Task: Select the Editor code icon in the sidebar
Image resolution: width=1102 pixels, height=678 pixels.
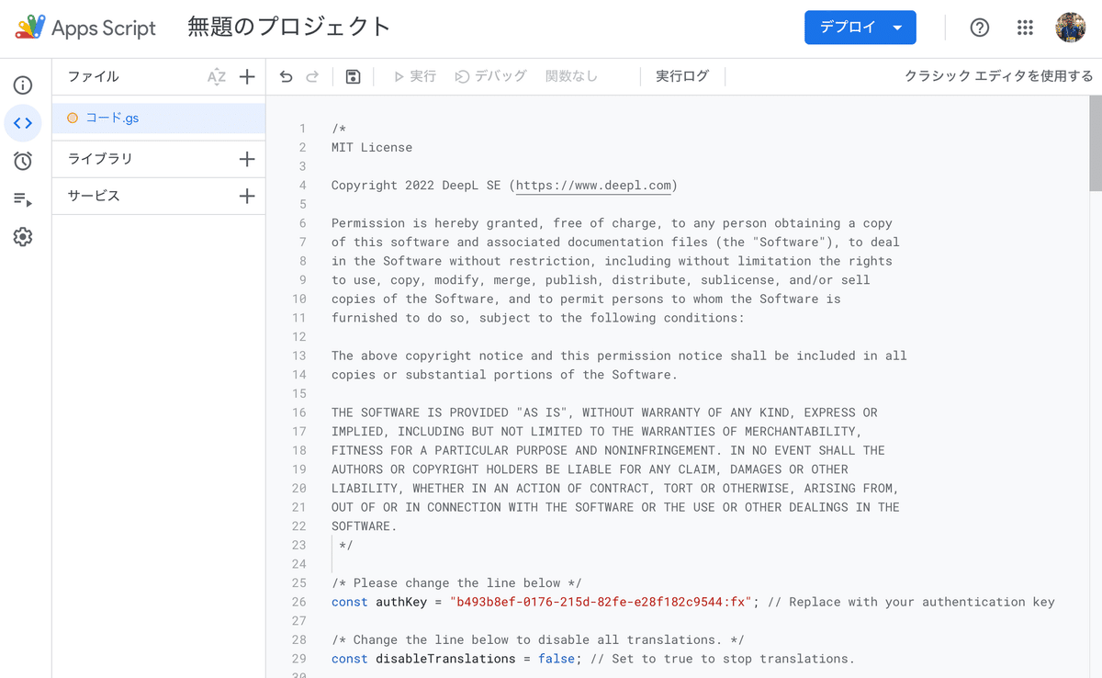Action: (23, 122)
